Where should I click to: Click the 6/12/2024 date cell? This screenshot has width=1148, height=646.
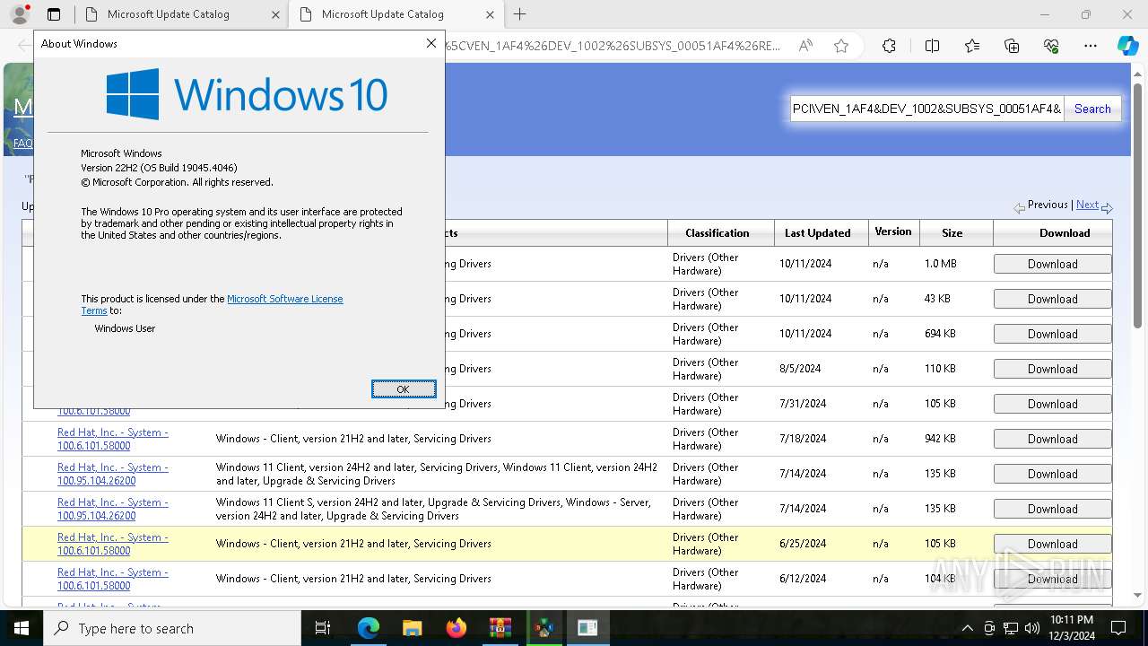(803, 579)
